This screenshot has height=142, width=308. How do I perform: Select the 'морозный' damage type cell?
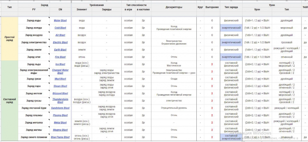tap(286, 28)
